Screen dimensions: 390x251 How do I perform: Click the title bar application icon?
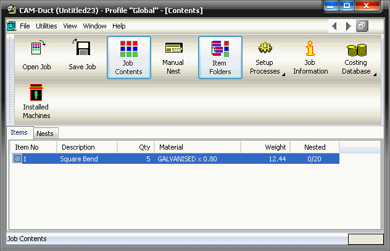12,10
